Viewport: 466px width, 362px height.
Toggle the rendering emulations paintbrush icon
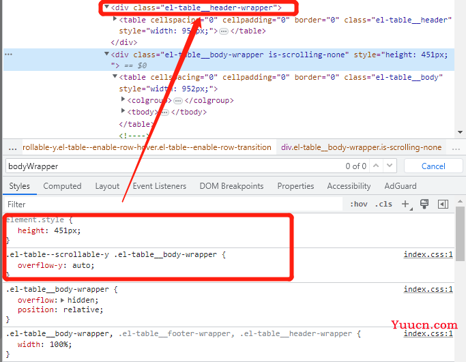(424, 204)
